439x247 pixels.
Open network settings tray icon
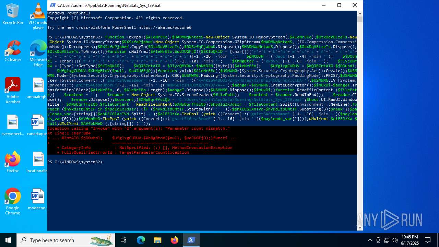(387, 240)
